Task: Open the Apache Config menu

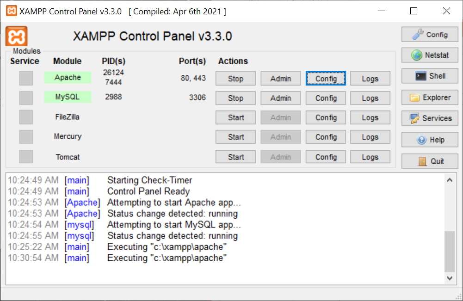Action: [x=326, y=79]
